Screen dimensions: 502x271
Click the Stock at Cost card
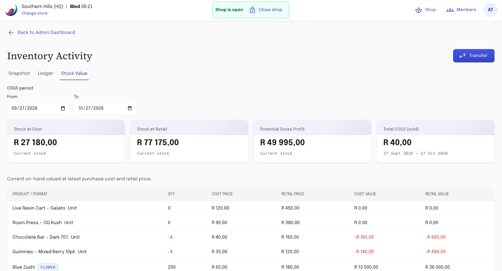pyautogui.click(x=66, y=141)
